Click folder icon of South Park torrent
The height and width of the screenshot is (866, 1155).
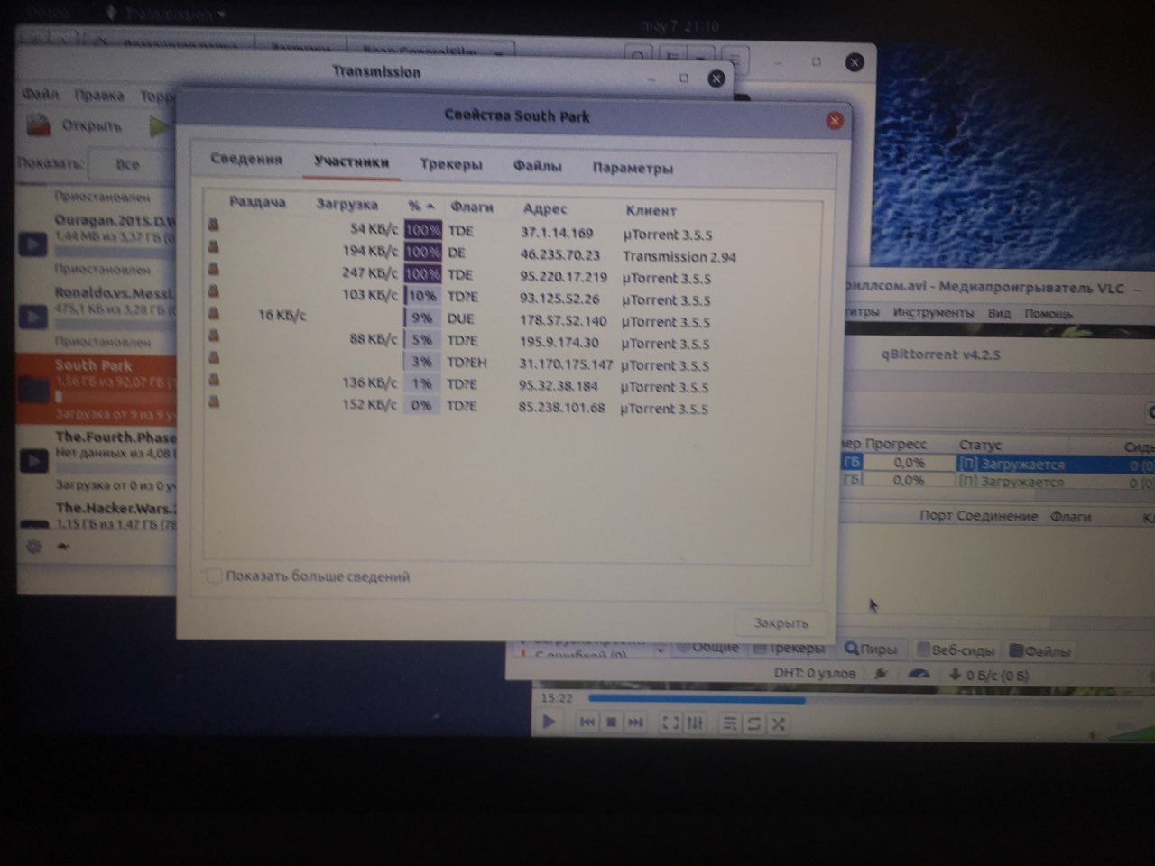pyautogui.click(x=33, y=390)
